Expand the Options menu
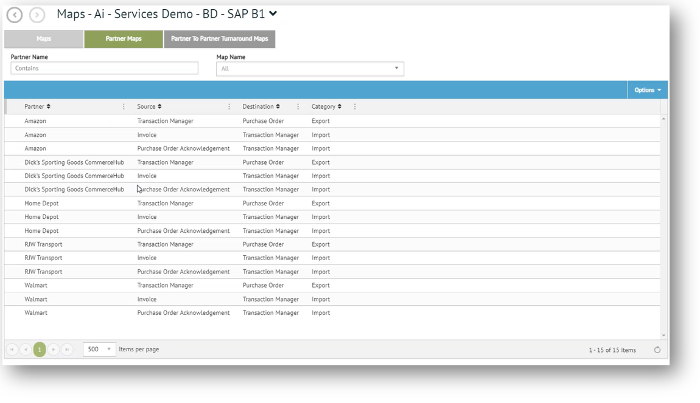The image size is (700, 403). [x=647, y=90]
